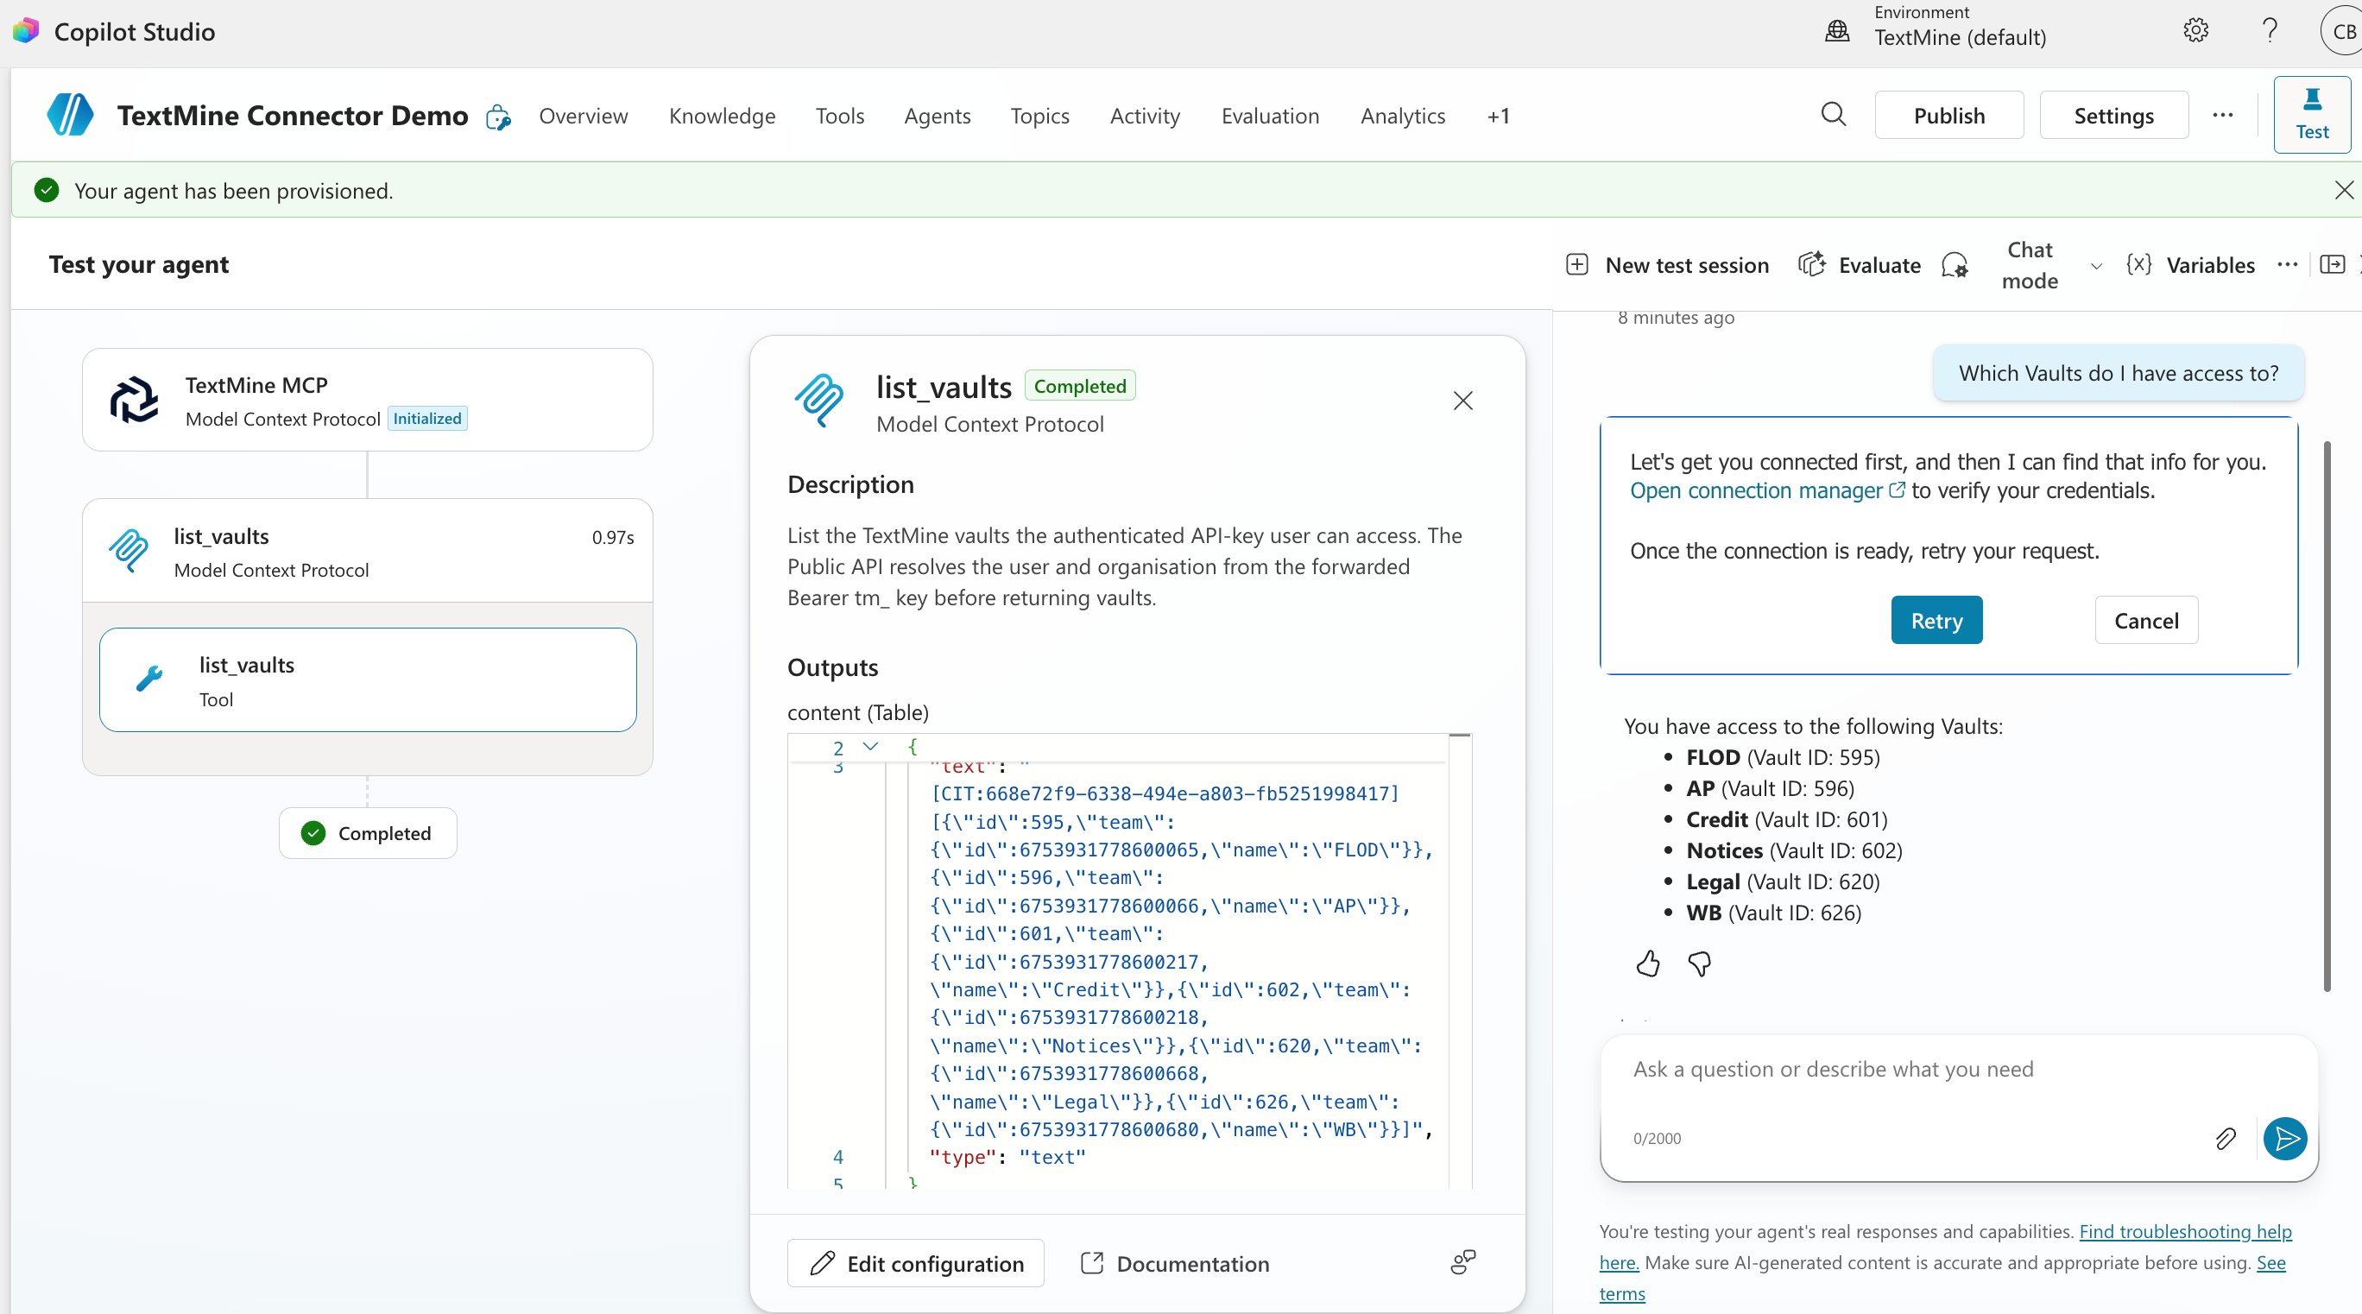This screenshot has height=1314, width=2362.
Task: Click the Copilot Studio logo icon
Action: [x=26, y=30]
